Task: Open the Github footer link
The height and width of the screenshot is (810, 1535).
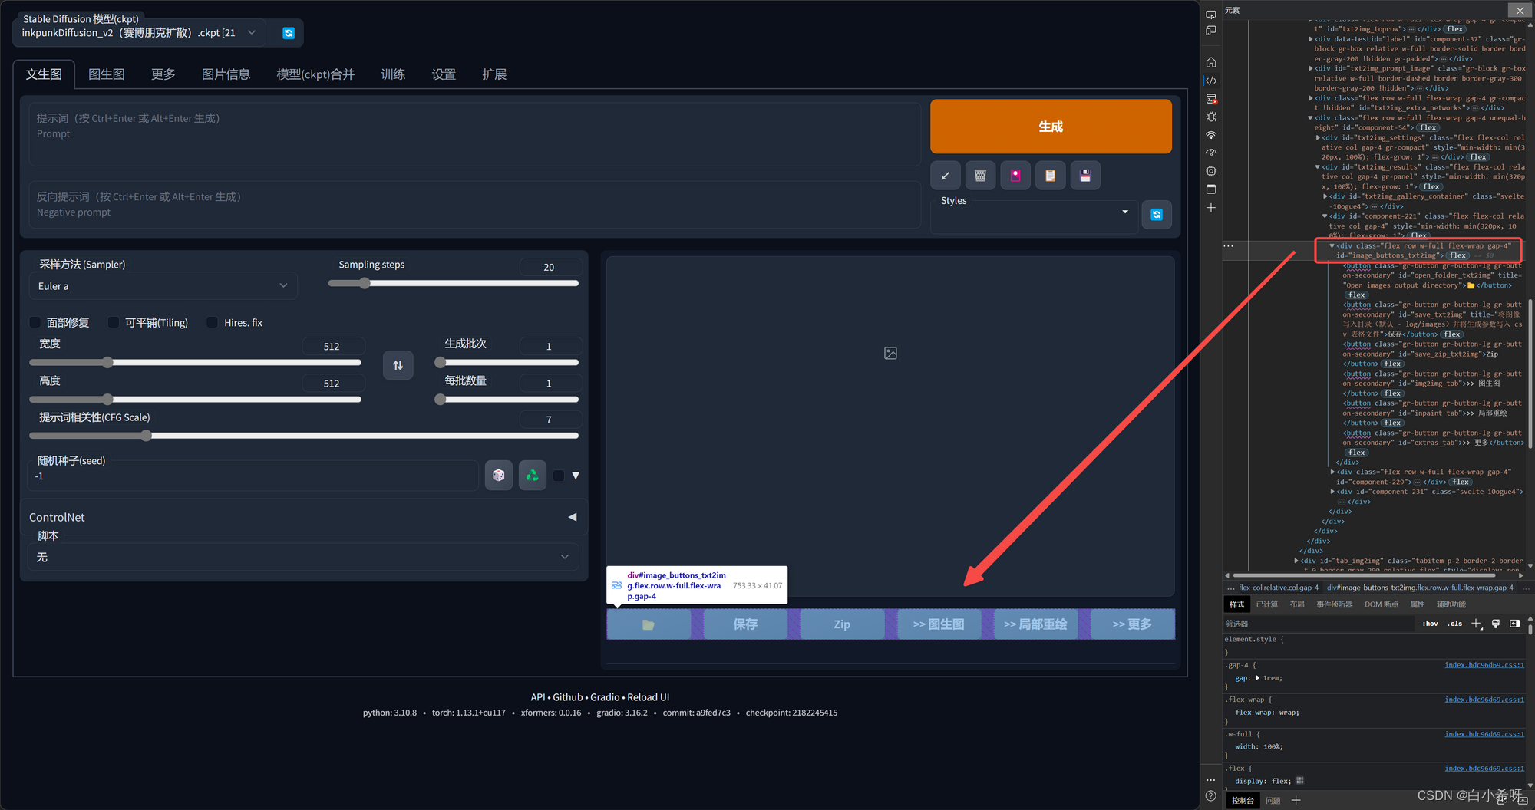Action: pyautogui.click(x=568, y=697)
